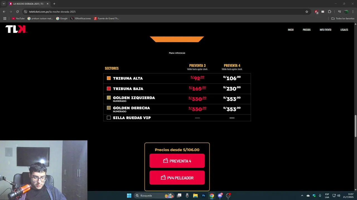Screen dimensions: 357x200
Task: Click the S/106.00 Tribuna Alta price
Action: [232, 78]
